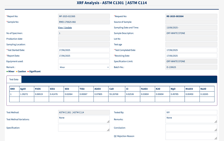Click the Ag2O column header
224x141 pixels.
point(27,89)
